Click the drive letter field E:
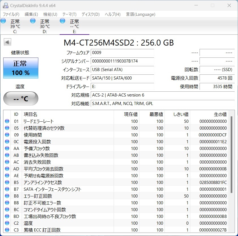Image resolution: width=238 pixels, height=236 pixels. click(122, 87)
